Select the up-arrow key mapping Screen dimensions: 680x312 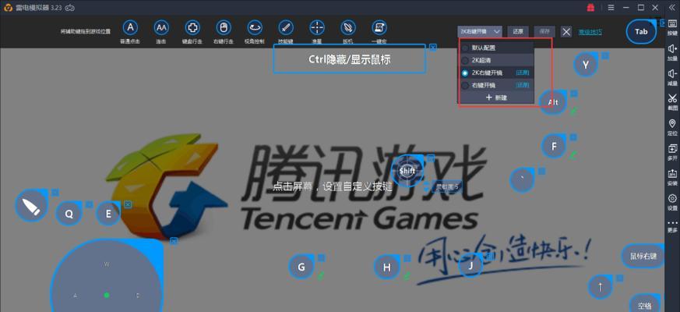coord(601,287)
